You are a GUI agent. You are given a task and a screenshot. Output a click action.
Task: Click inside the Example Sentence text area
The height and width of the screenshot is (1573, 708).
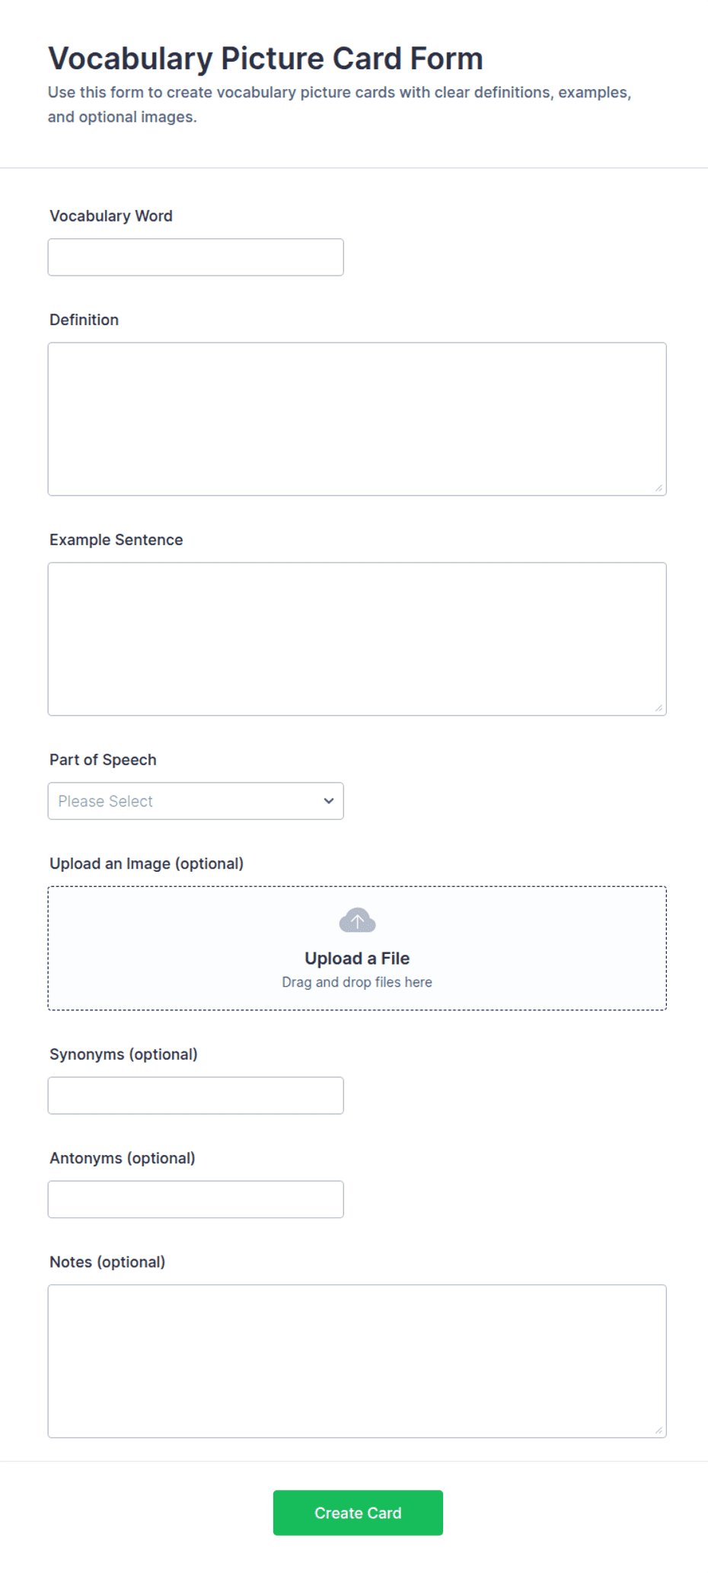tap(357, 639)
